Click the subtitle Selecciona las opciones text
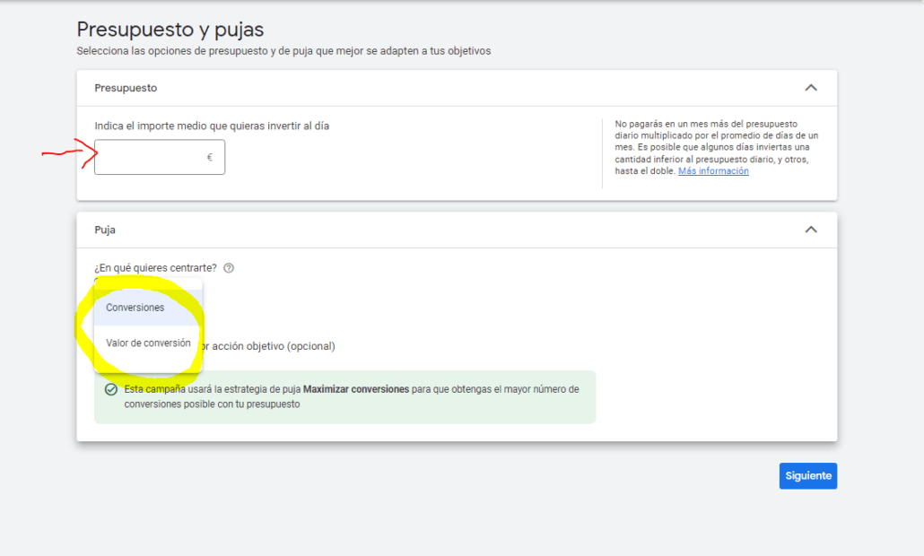The image size is (924, 556). coord(283,51)
